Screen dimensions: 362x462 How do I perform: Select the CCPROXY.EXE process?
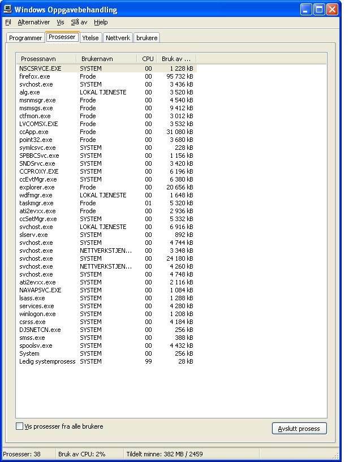(x=106, y=171)
